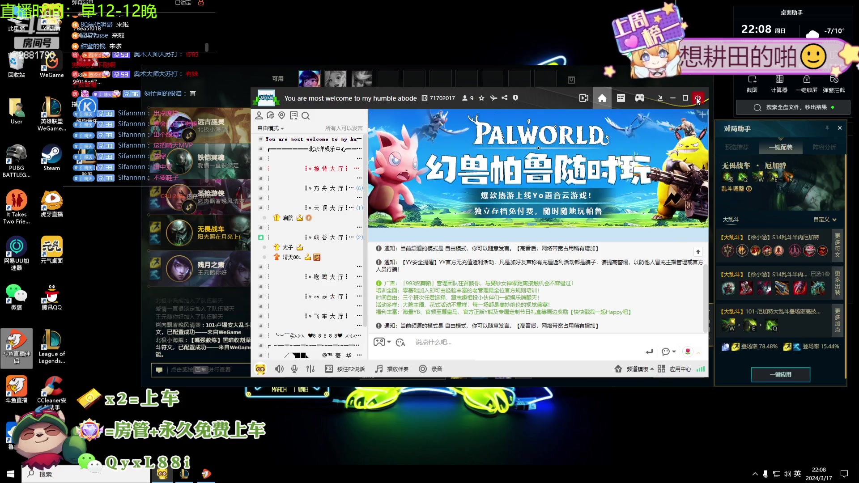Click the 播放伴奏 accompaniment music icon

379,369
